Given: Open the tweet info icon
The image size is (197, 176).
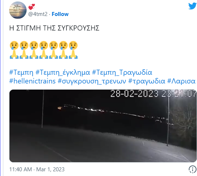Looking at the screenshot, I should [x=192, y=169].
